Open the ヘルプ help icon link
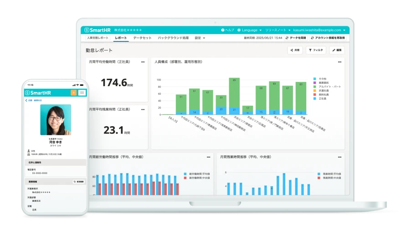Image resolution: width=401 pixels, height=235 pixels. click(x=228, y=30)
